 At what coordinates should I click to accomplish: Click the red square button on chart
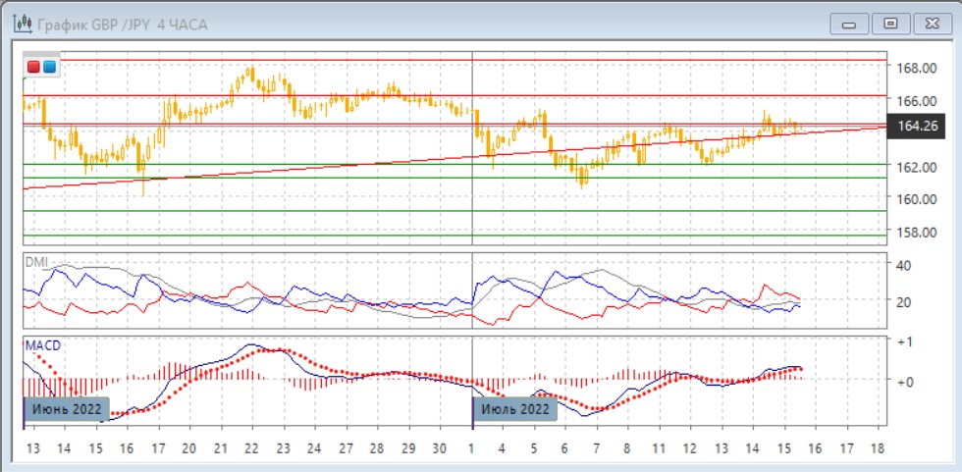pos(34,67)
